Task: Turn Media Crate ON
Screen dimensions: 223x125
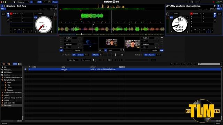Action: tap(146, 55)
